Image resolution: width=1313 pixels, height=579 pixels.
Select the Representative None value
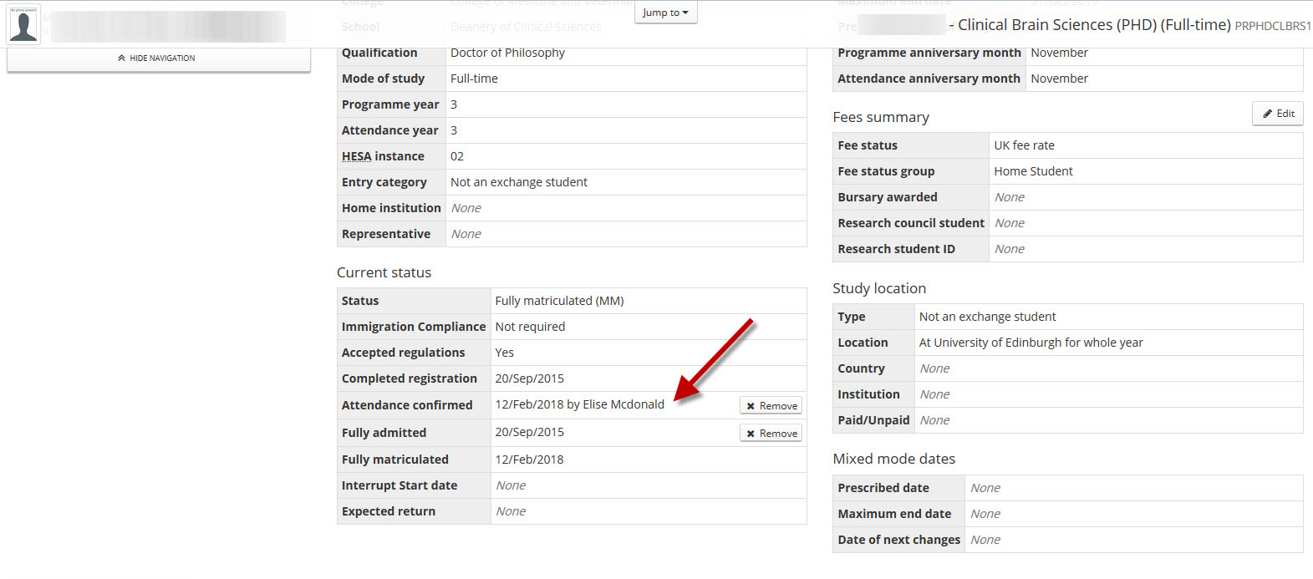pos(466,234)
